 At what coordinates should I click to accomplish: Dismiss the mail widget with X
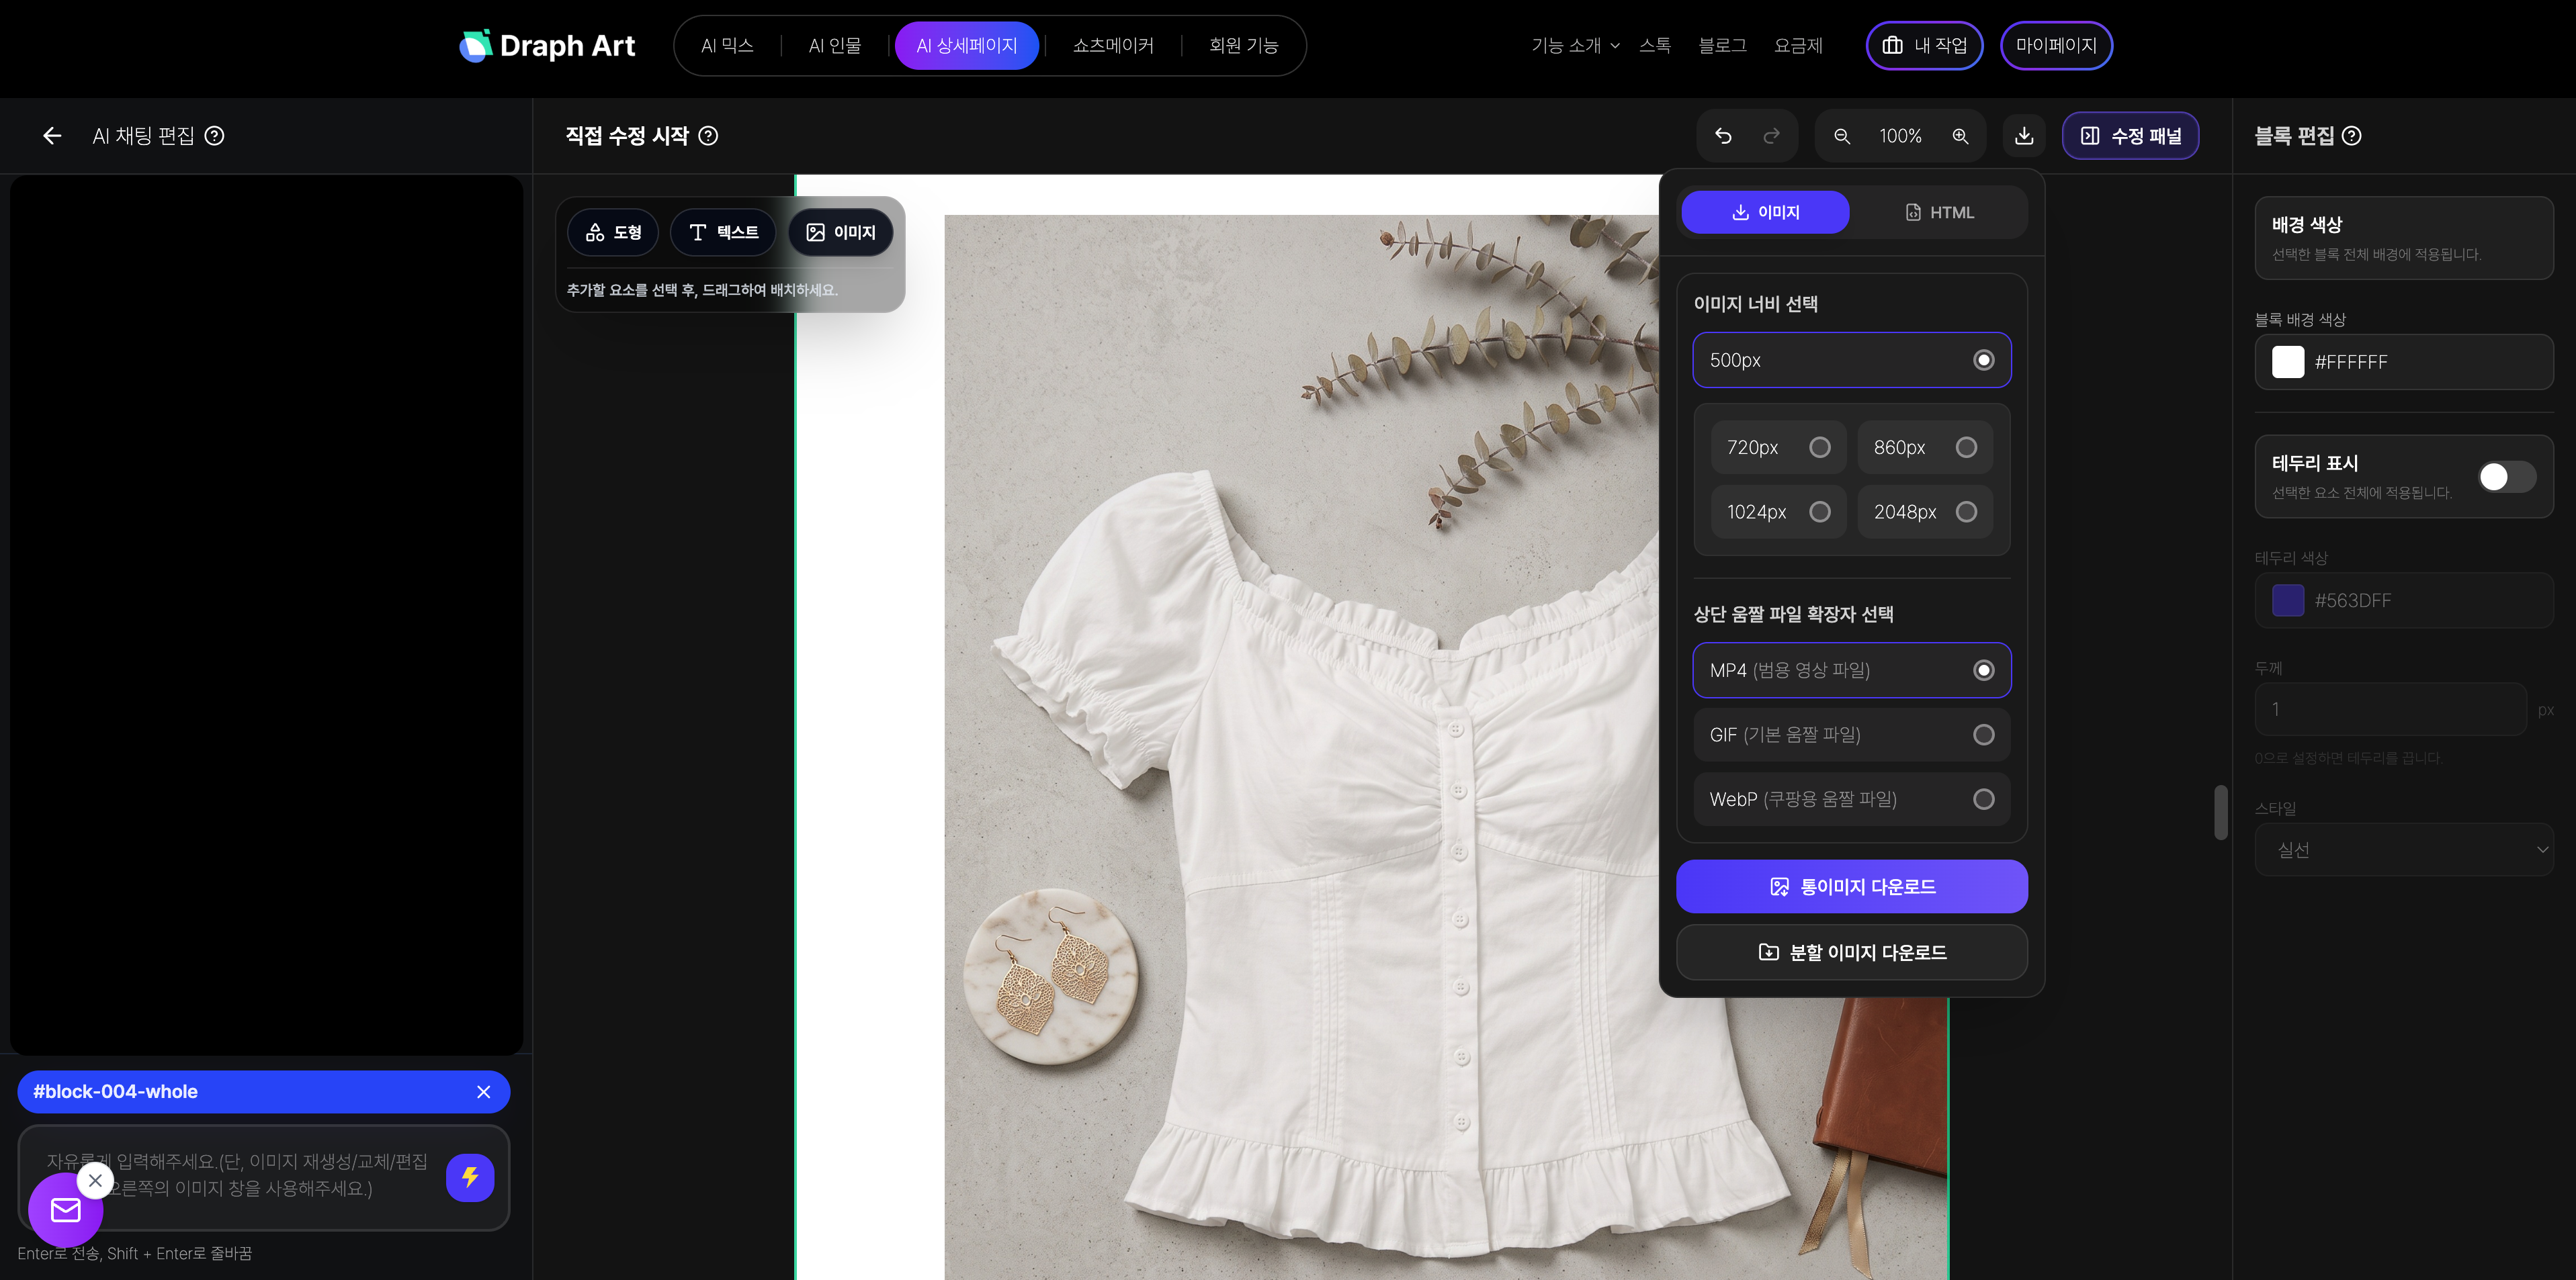pyautogui.click(x=95, y=1180)
